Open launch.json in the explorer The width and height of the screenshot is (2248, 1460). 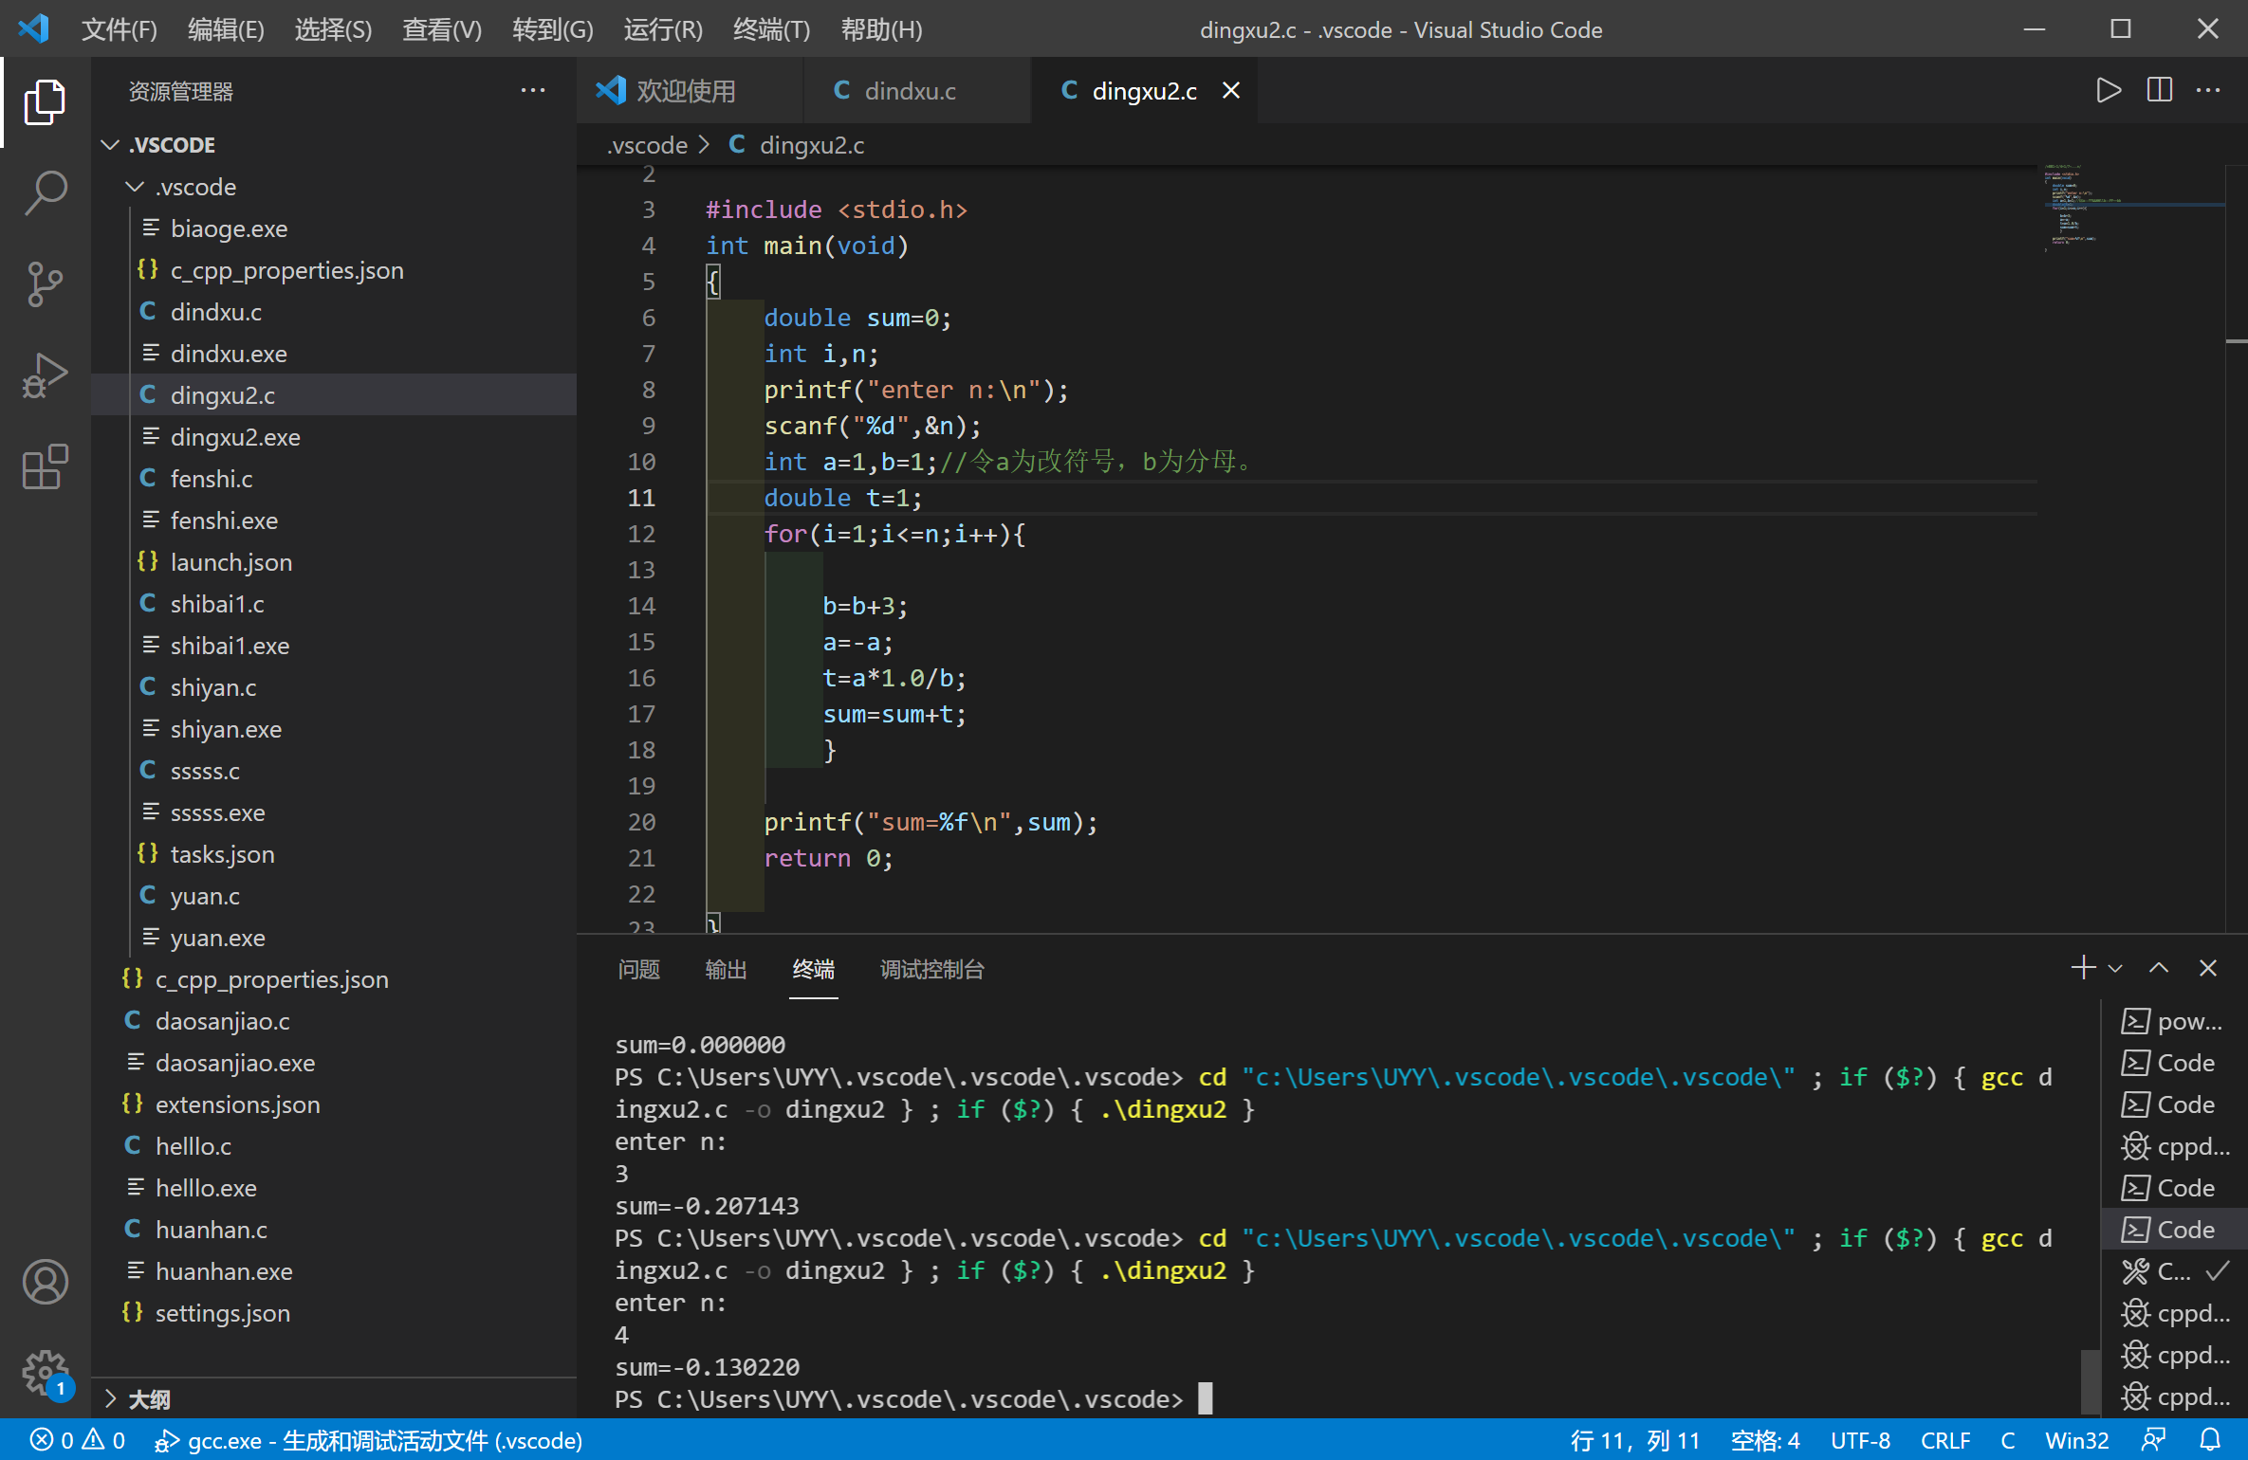click(334, 562)
